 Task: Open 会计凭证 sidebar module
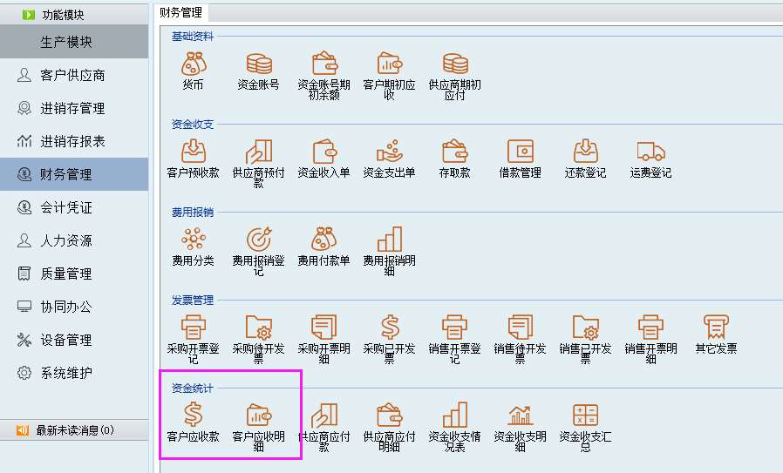coord(65,208)
